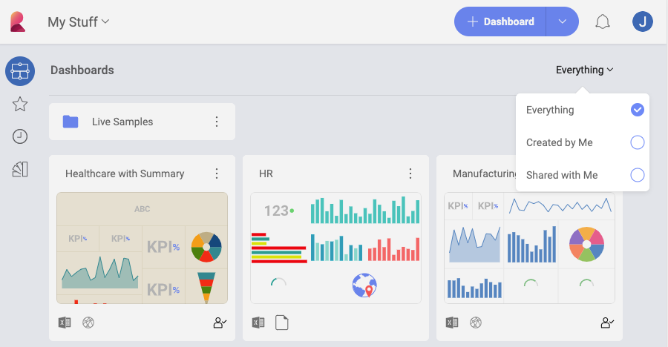Image resolution: width=668 pixels, height=347 pixels.
Task: Select the Shared with Me radio option
Action: pyautogui.click(x=637, y=175)
